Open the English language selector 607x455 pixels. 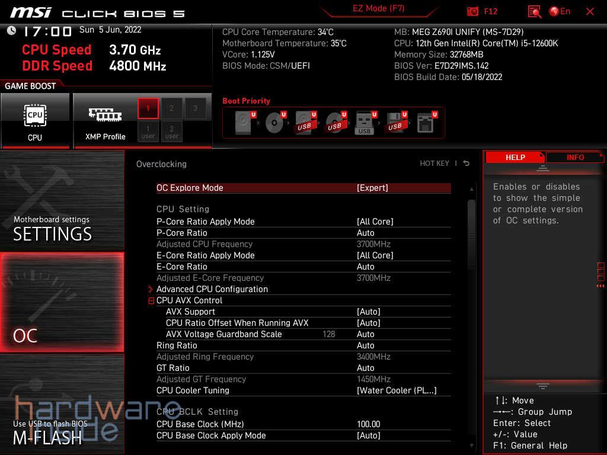(560, 11)
